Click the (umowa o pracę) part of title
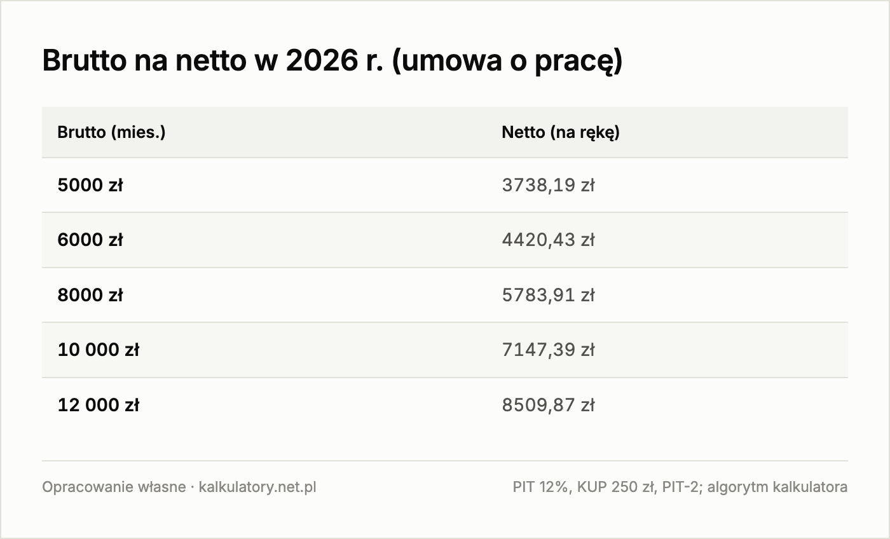The height and width of the screenshot is (539, 890). (507, 62)
